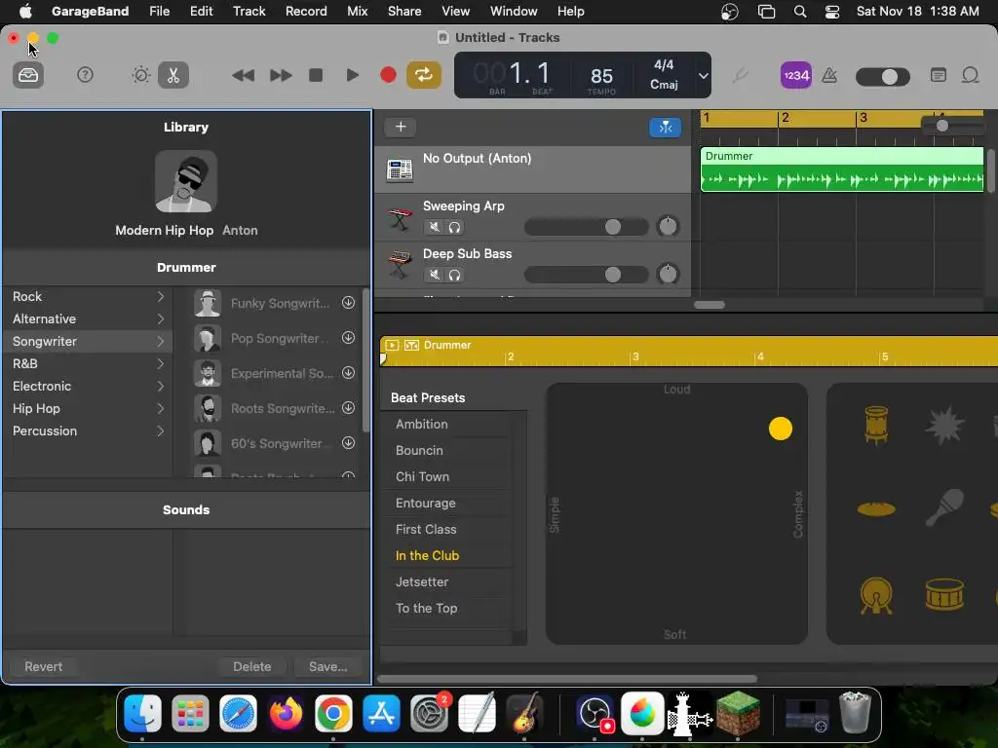
Task: Select the Jetsetter beat preset
Action: click(x=422, y=582)
